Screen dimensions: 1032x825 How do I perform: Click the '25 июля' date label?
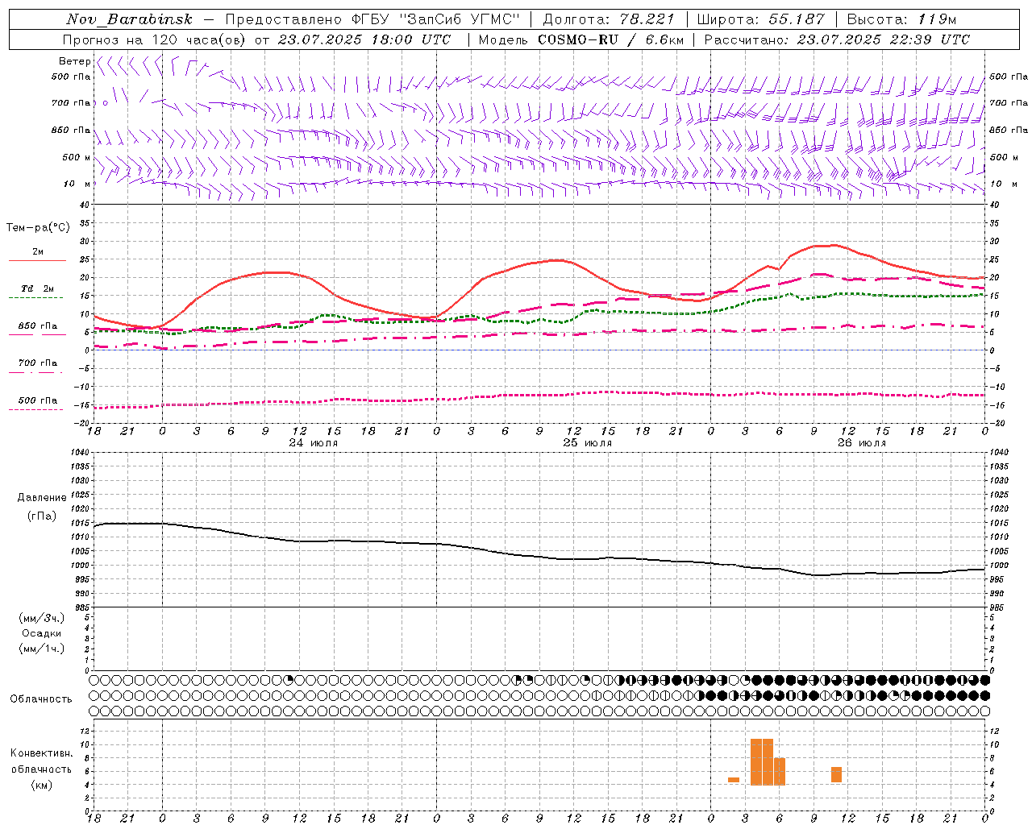[x=588, y=443]
